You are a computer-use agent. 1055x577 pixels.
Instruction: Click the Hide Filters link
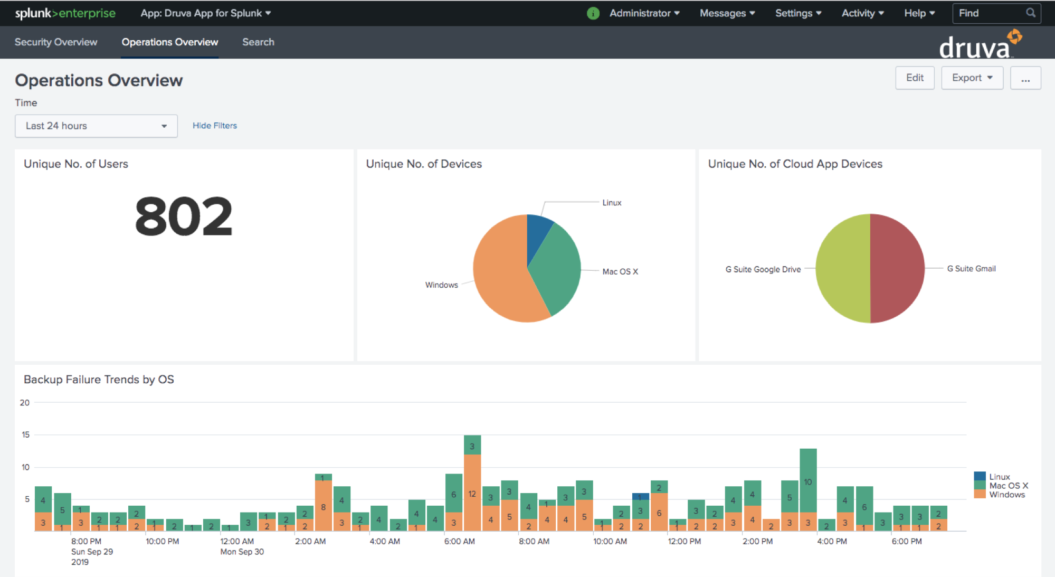pos(215,126)
